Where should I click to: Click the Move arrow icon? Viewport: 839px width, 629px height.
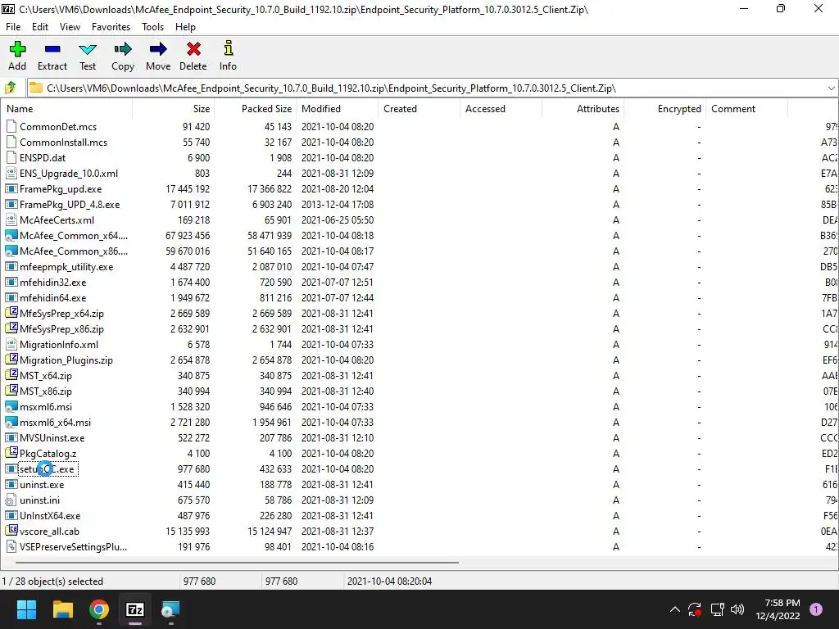click(x=158, y=49)
